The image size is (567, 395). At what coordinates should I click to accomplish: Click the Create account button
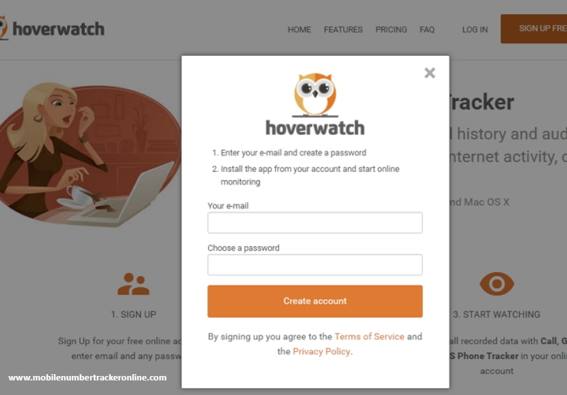pos(315,301)
